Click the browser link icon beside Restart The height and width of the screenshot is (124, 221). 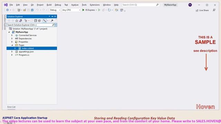tap(117, 10)
